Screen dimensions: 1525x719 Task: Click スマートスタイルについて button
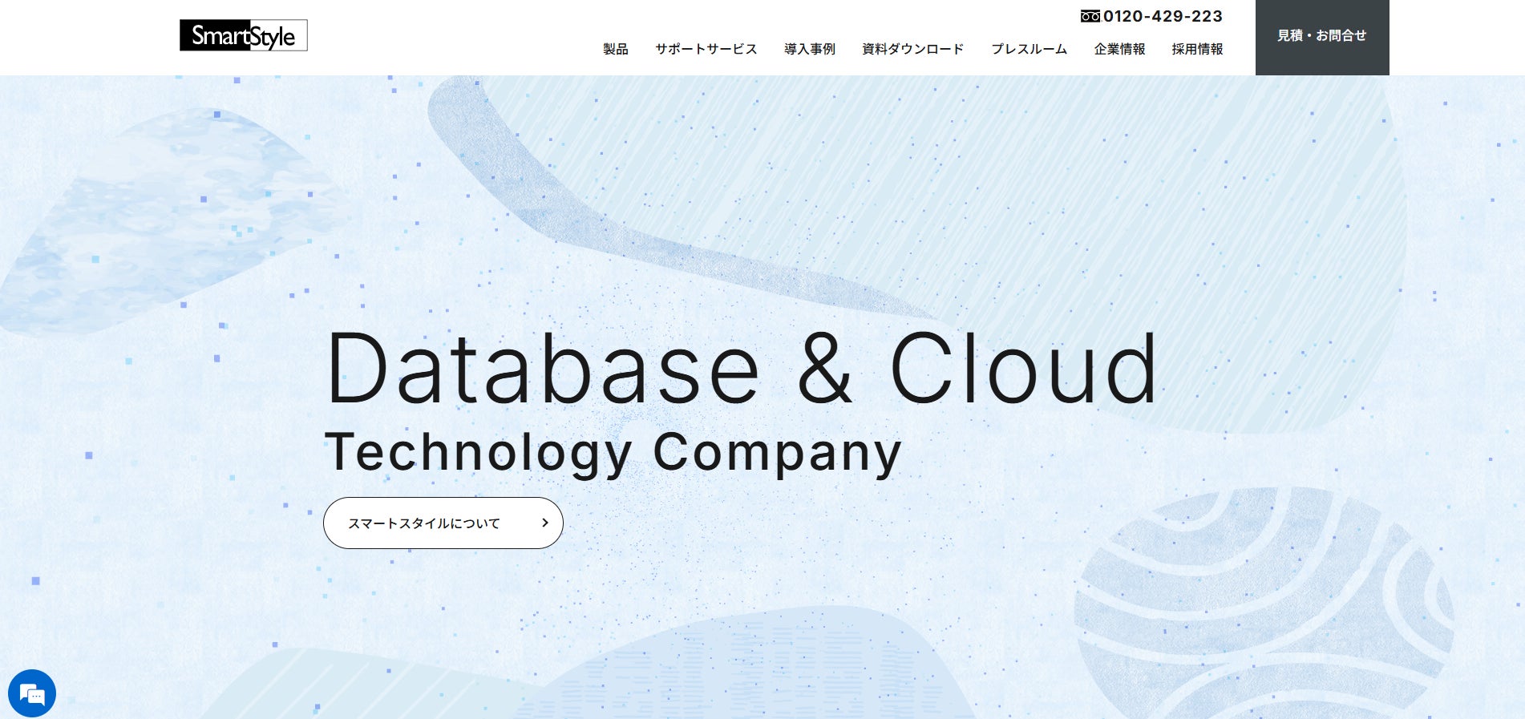click(x=443, y=523)
